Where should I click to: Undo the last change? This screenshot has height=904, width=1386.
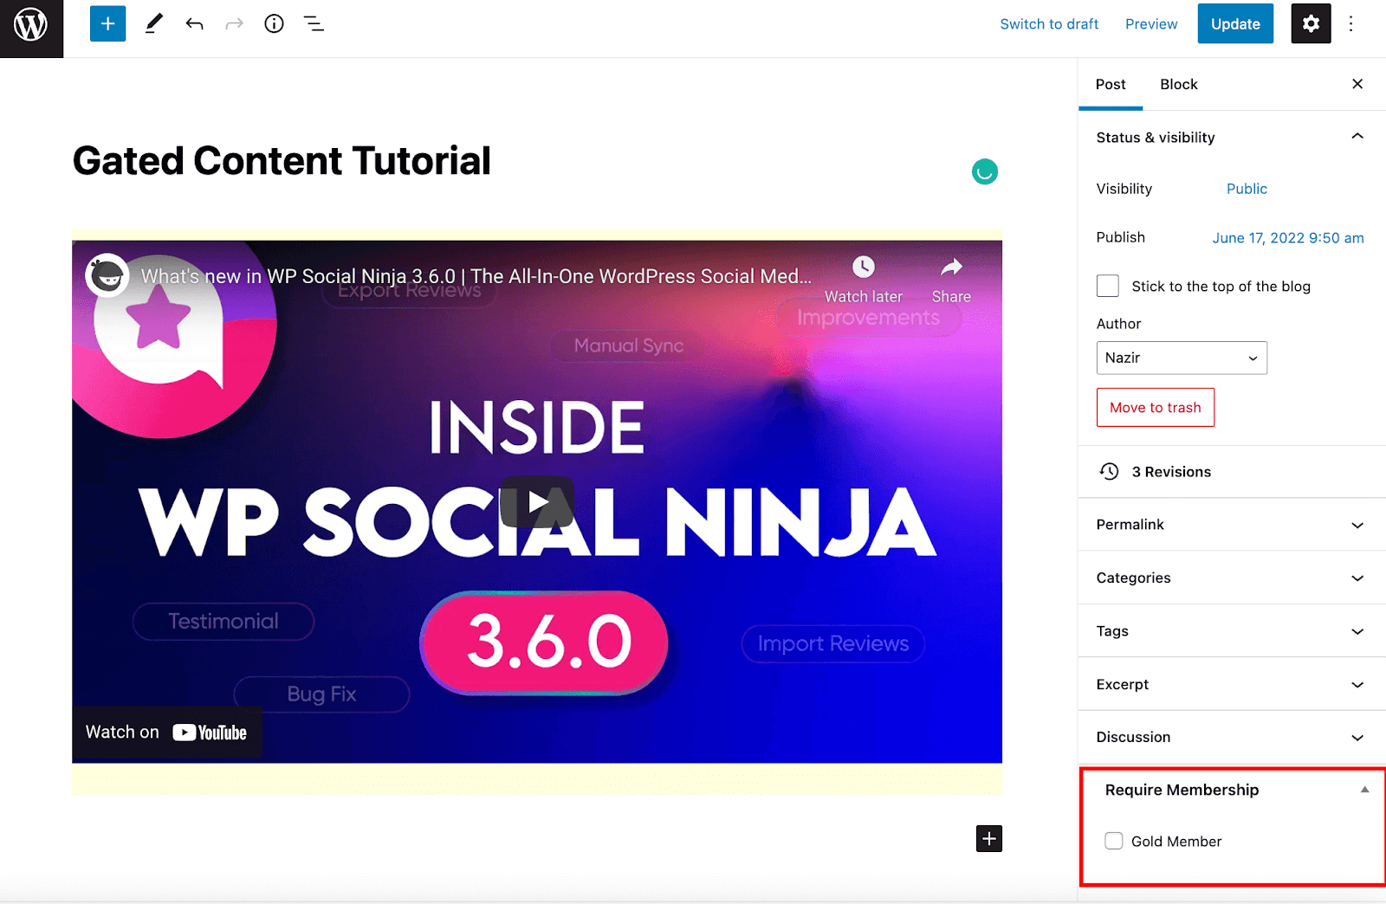click(194, 24)
